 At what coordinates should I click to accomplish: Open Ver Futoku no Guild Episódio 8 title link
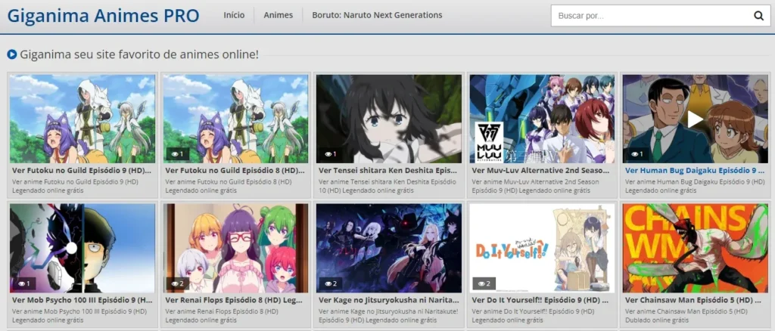click(x=235, y=170)
